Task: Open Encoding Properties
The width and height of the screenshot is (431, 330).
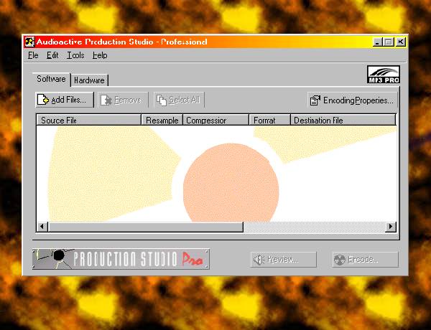Action: [352, 100]
